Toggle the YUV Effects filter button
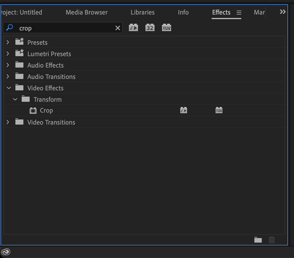 click(x=167, y=28)
